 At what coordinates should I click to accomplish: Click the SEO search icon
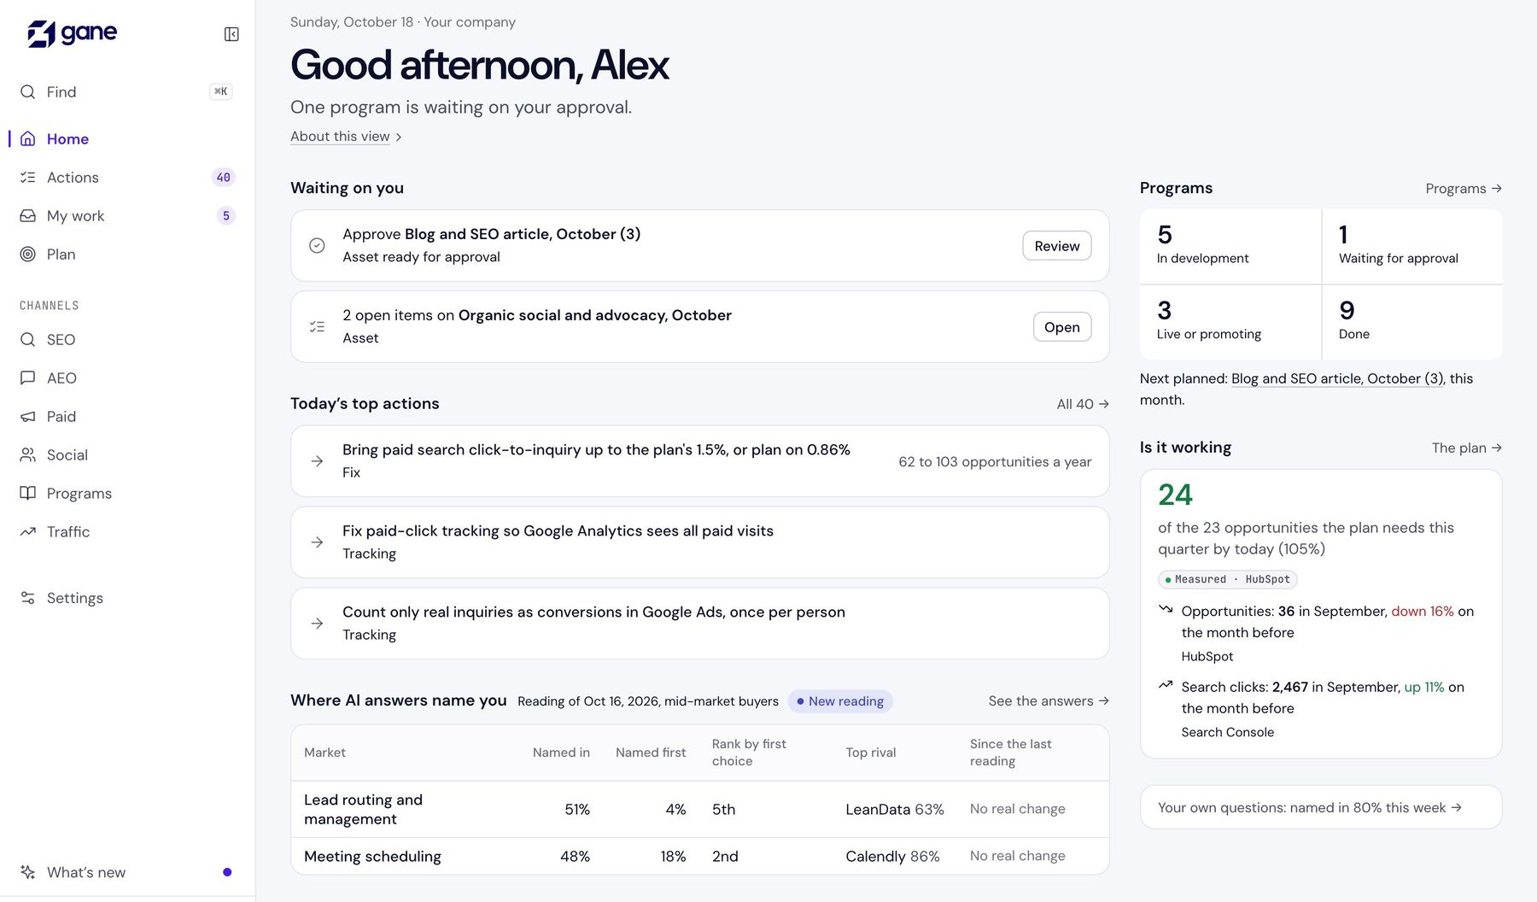pyautogui.click(x=28, y=340)
